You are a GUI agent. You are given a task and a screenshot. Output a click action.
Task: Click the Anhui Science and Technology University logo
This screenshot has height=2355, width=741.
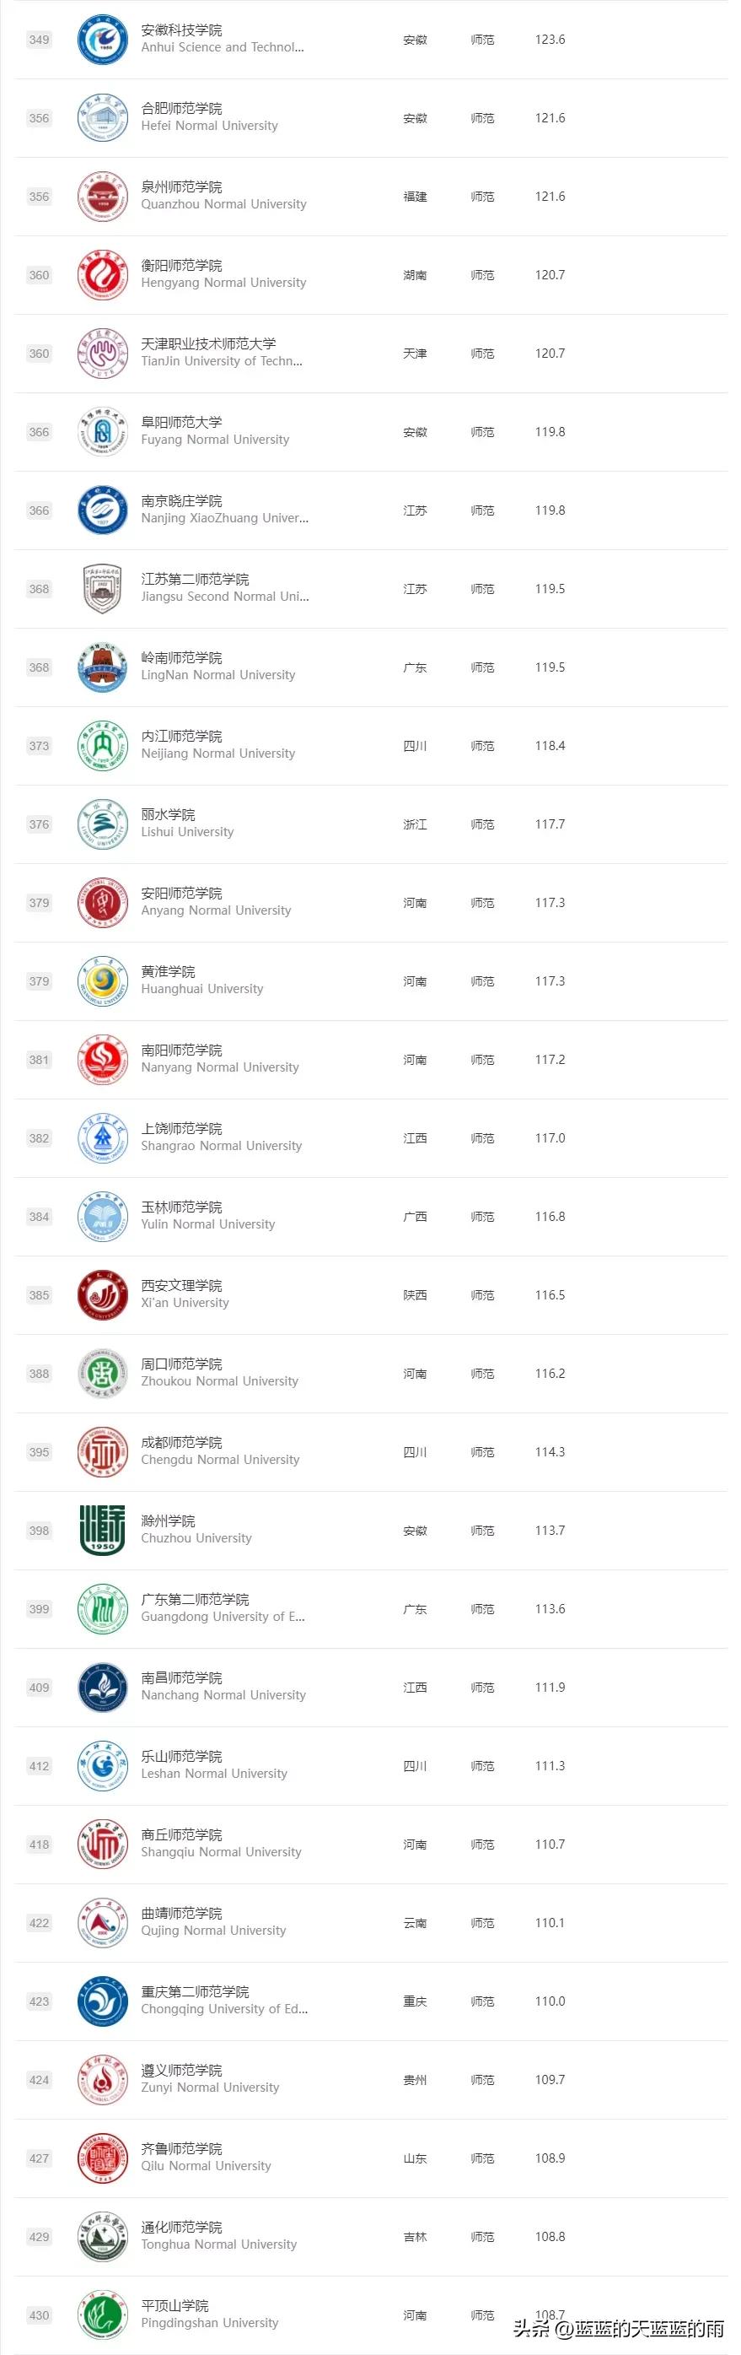[x=102, y=41]
